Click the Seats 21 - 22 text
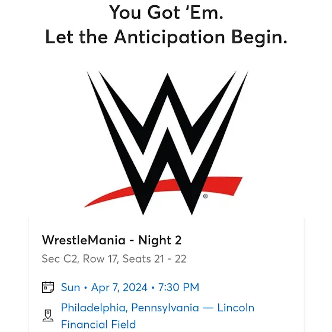Viewport: 332px width, 332px height. point(154,258)
